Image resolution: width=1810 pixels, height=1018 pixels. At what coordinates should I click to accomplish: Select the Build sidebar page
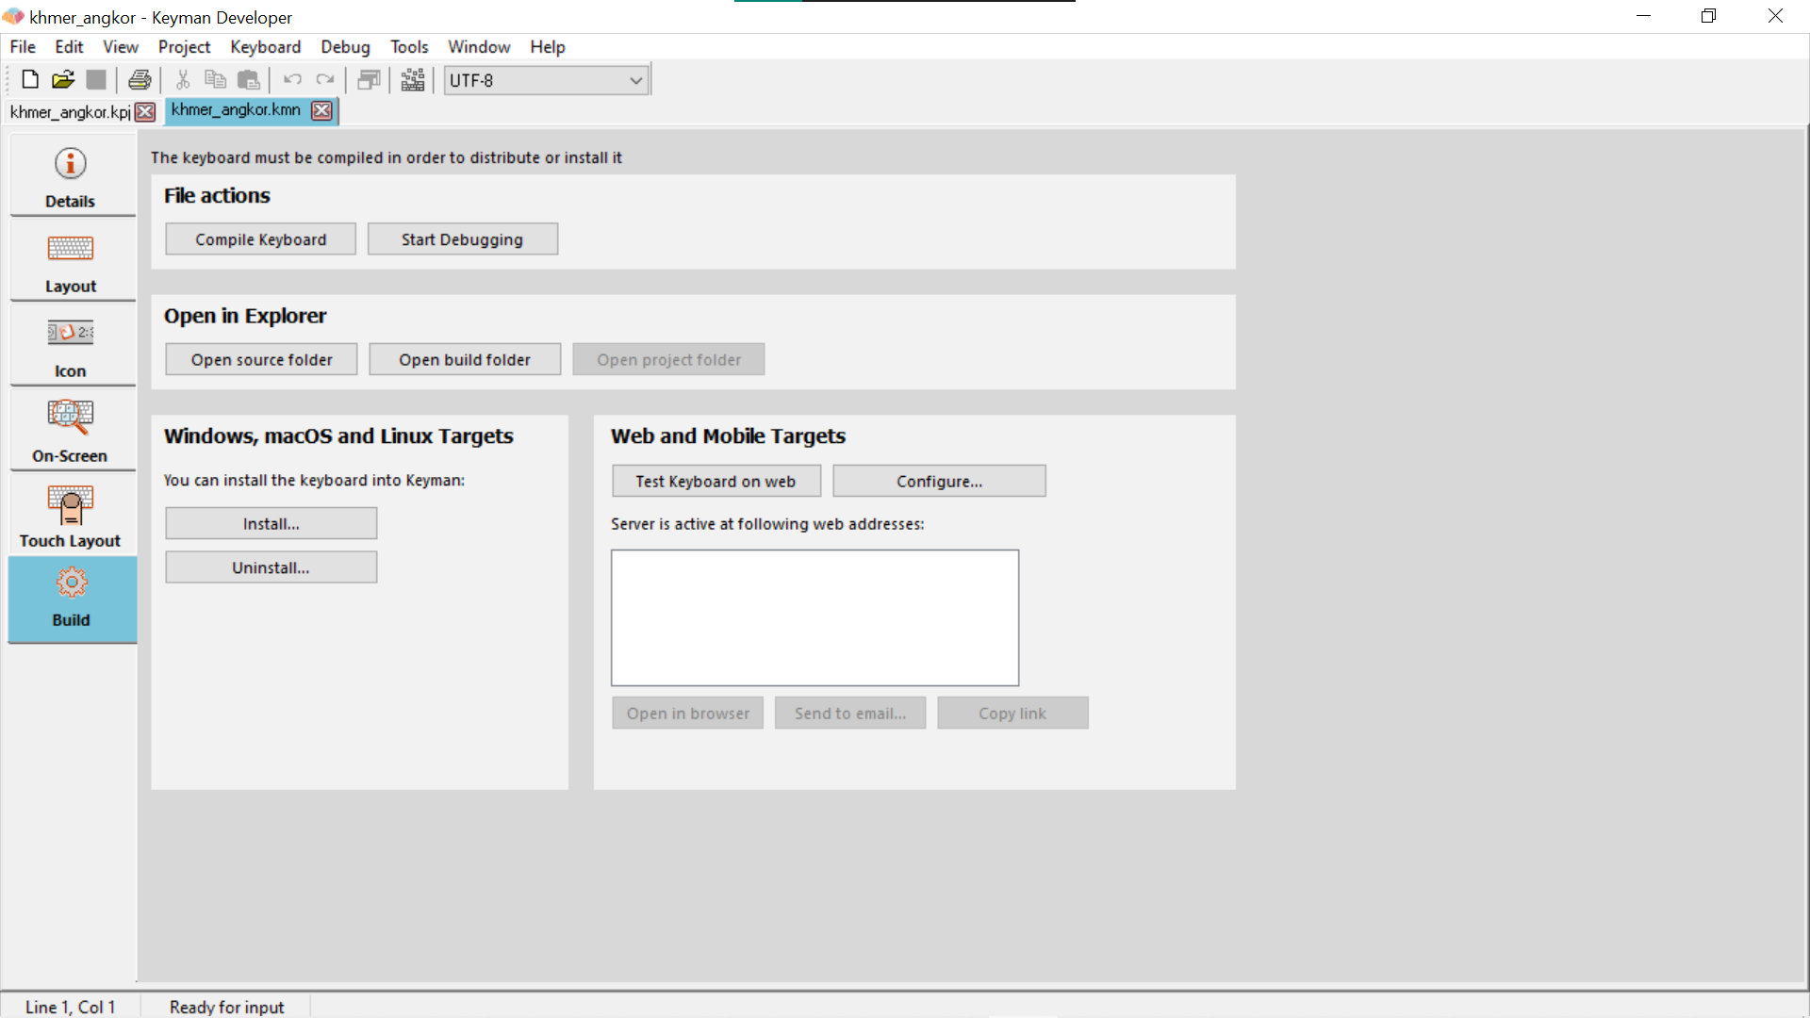(x=72, y=599)
